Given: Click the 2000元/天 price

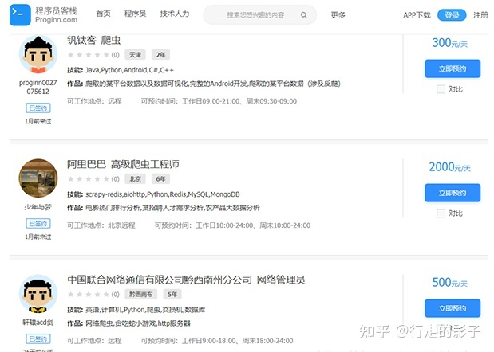Looking at the screenshot, I should (x=449, y=167).
